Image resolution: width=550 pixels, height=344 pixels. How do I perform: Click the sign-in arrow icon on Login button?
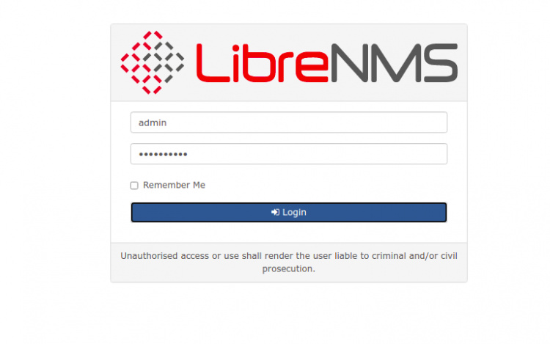coord(275,212)
